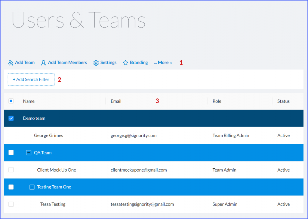The image size is (308, 219).
Task: Open the More dropdown menu
Action: (163, 63)
